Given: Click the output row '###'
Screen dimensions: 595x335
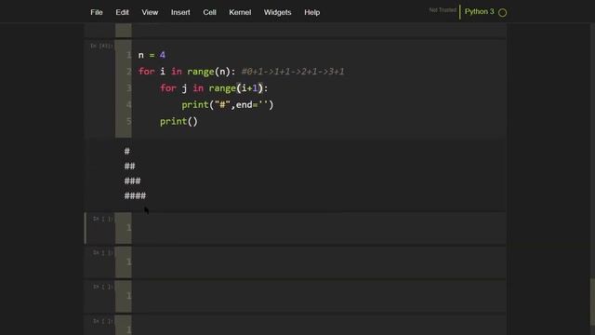Looking at the screenshot, I should coord(132,181).
